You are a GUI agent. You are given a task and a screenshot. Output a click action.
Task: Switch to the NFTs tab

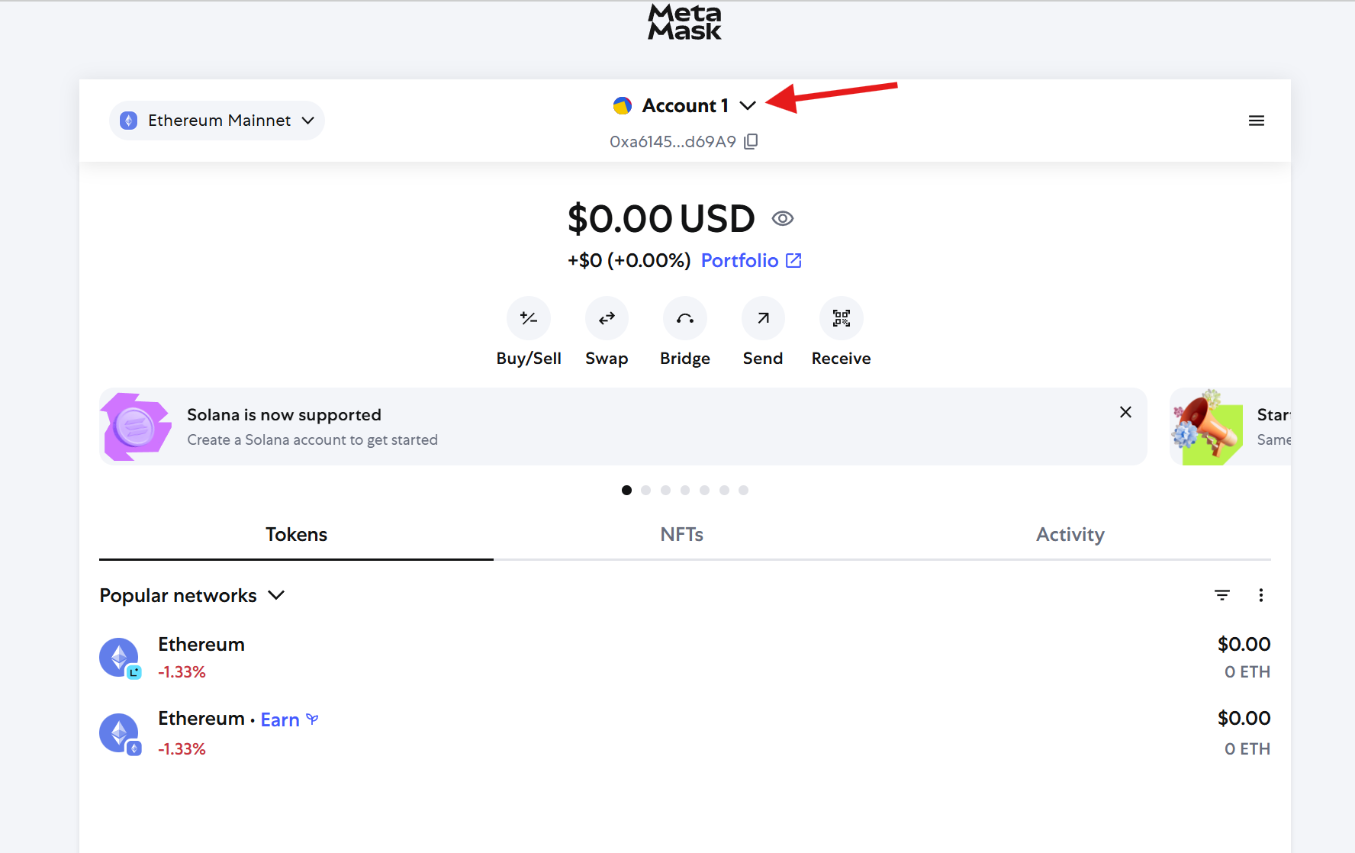point(682,535)
